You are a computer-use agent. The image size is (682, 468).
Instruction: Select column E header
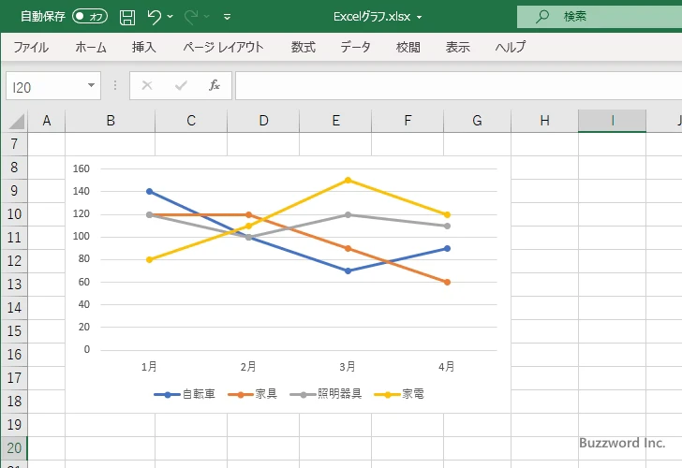(x=335, y=121)
